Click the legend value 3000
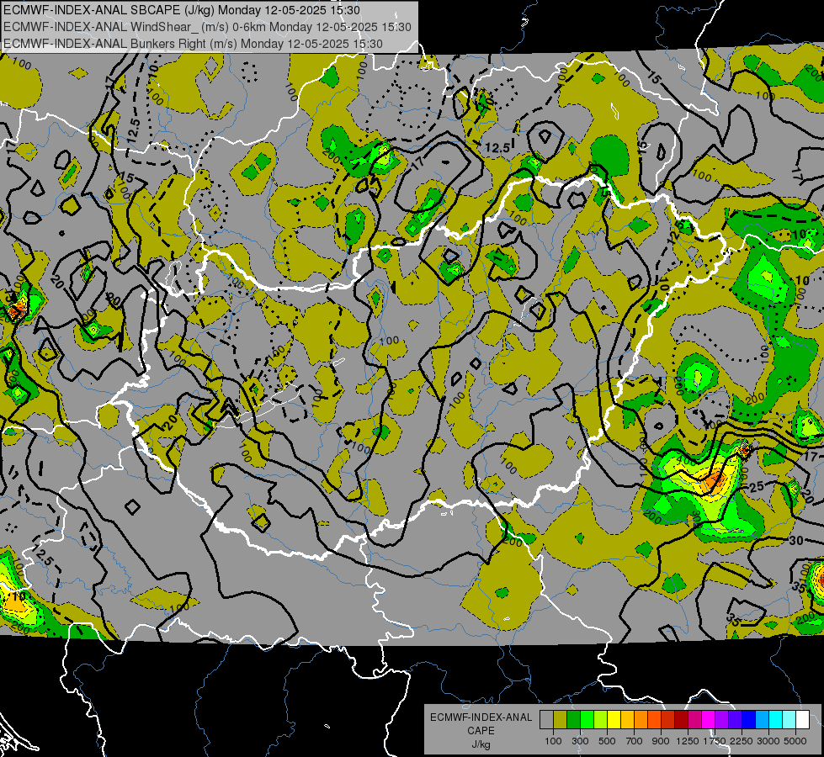Viewport: 824px width, 757px height. (768, 741)
